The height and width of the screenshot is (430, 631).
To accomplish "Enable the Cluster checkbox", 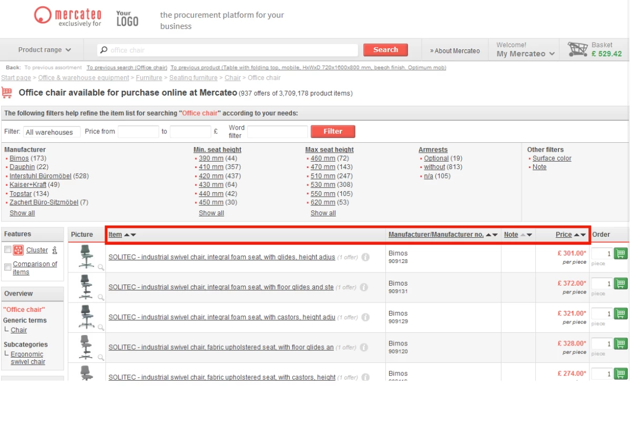I will pyautogui.click(x=8, y=250).
